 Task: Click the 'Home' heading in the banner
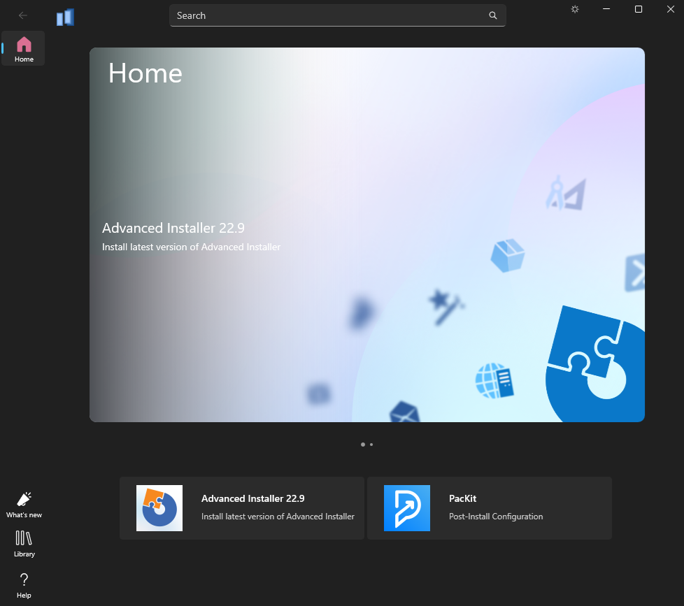pyautogui.click(x=145, y=73)
